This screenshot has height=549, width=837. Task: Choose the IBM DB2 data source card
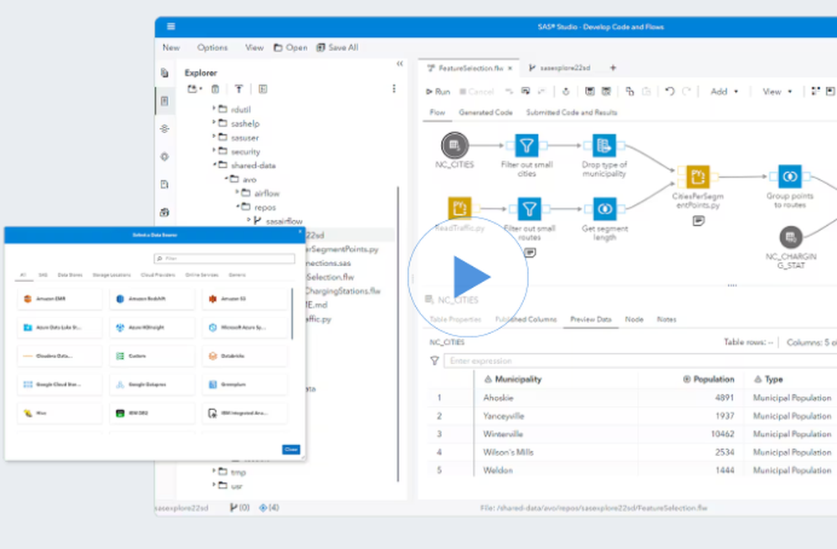click(x=152, y=413)
